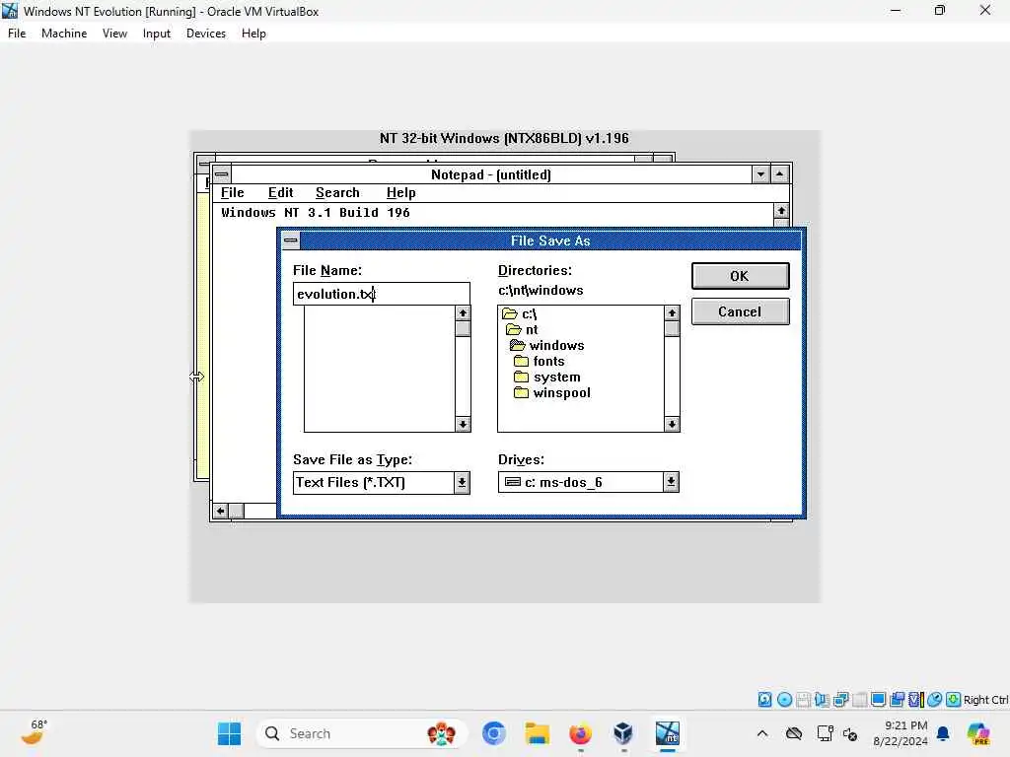Click the taskbar Search box
The height and width of the screenshot is (757, 1010).
pyautogui.click(x=361, y=733)
